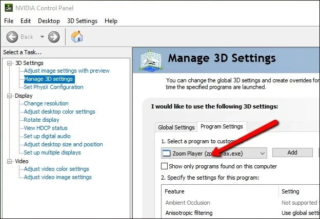Open the program selection dropdown

263,153
